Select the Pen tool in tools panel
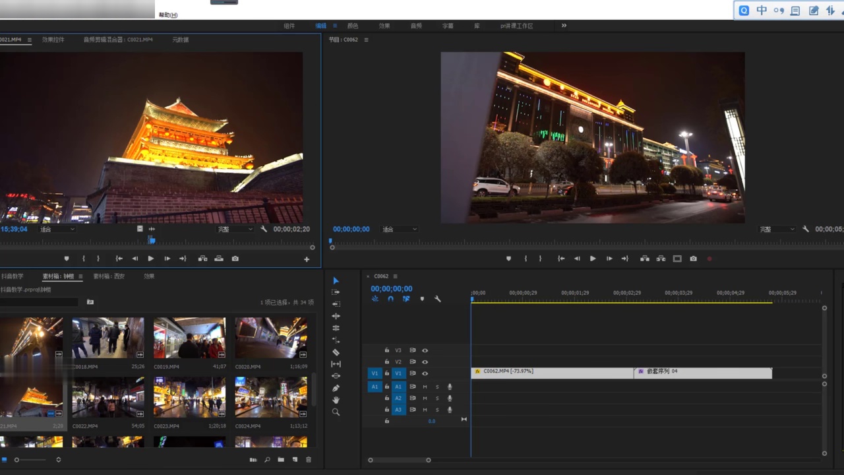The image size is (844, 475). point(336,388)
